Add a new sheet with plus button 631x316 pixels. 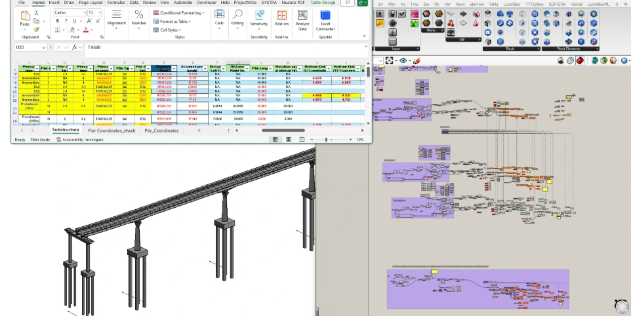pyautogui.click(x=199, y=130)
